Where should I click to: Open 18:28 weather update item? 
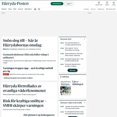(73, 107)
